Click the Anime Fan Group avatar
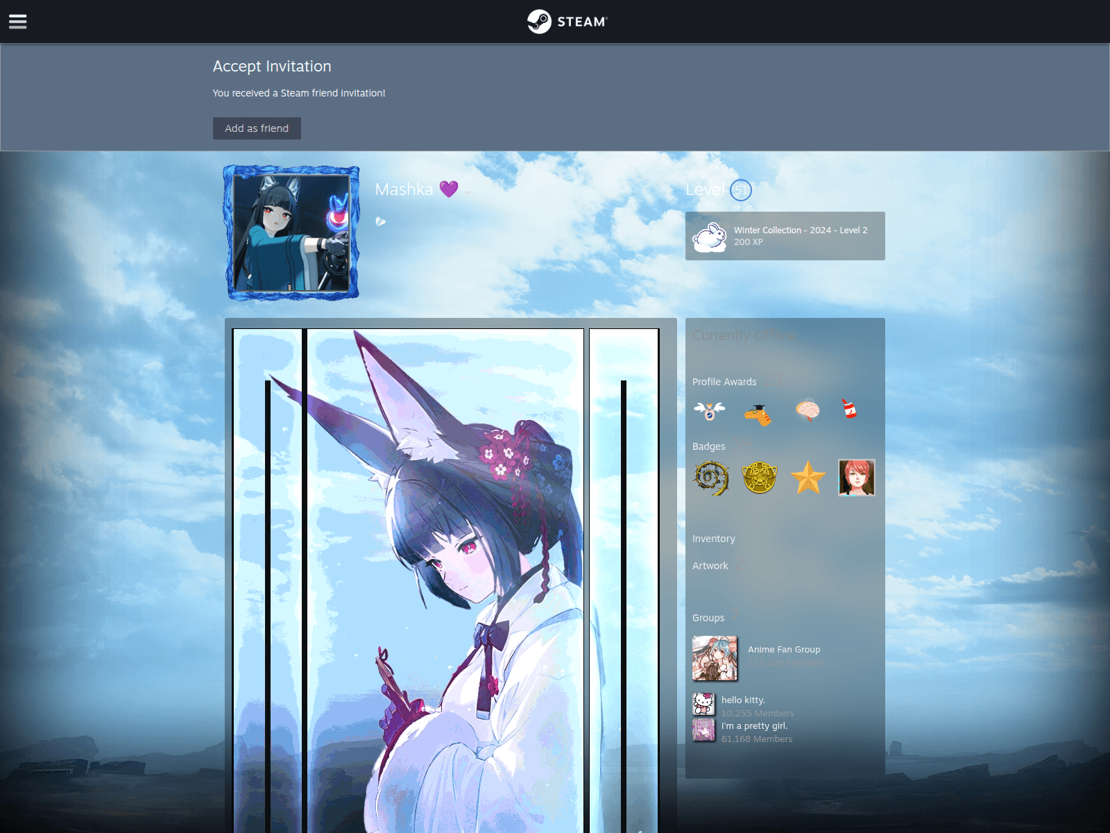The height and width of the screenshot is (833, 1110). tap(715, 658)
